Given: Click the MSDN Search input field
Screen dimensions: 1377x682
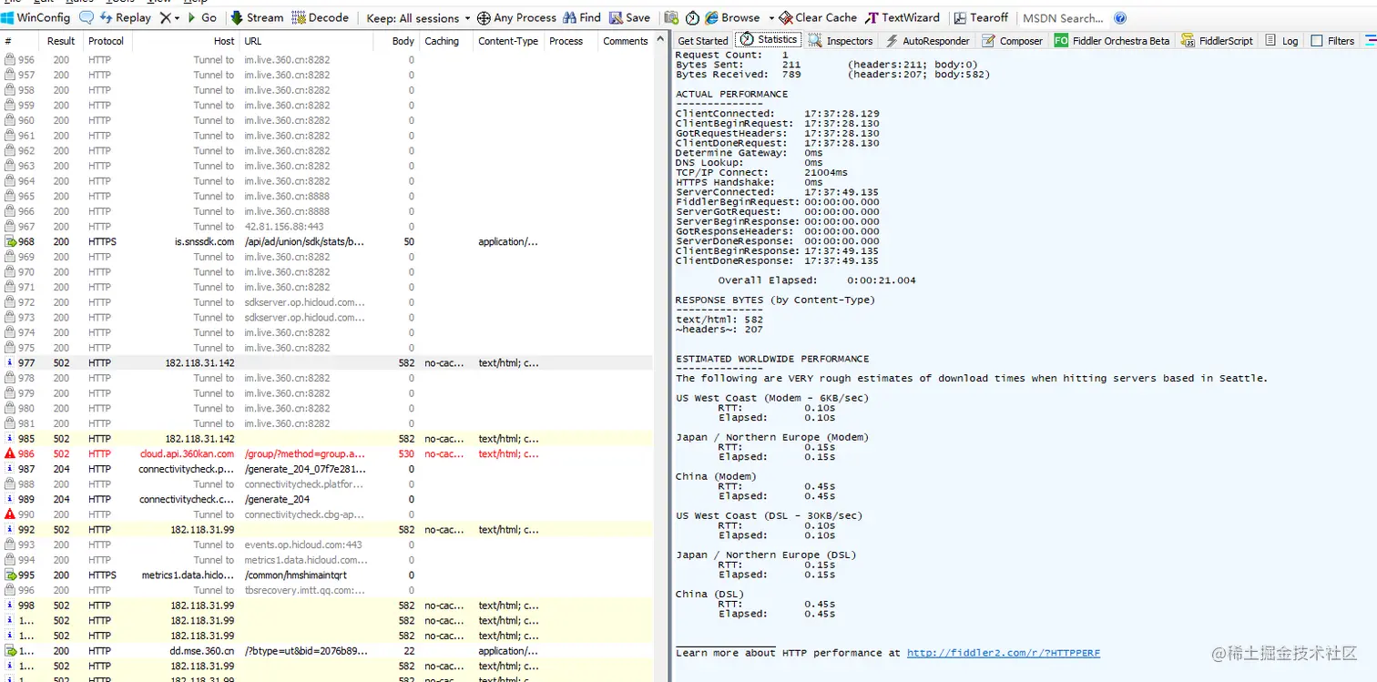Looking at the screenshot, I should 1063,17.
